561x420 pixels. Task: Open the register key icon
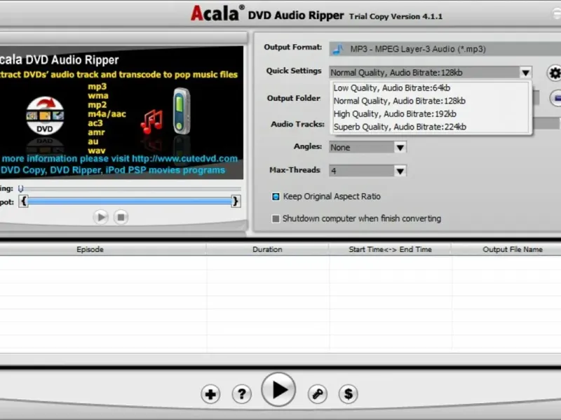318,394
